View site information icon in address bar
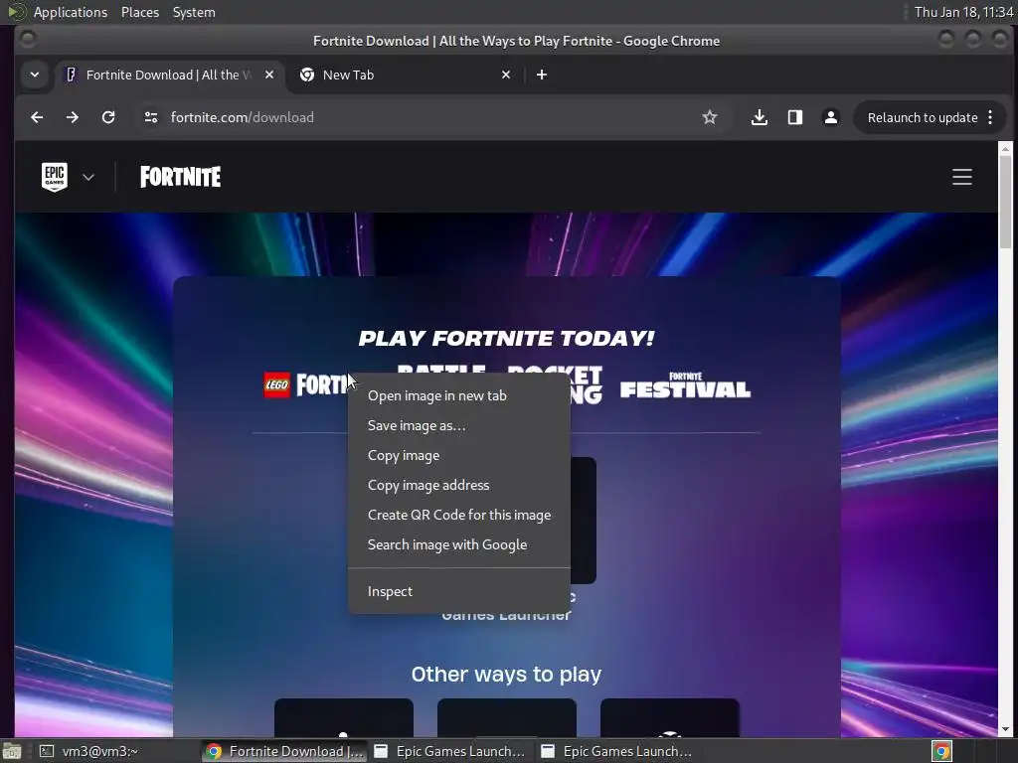1018x763 pixels. coord(151,117)
